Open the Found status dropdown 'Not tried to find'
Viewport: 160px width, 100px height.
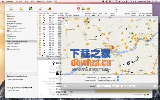(x=65, y=95)
